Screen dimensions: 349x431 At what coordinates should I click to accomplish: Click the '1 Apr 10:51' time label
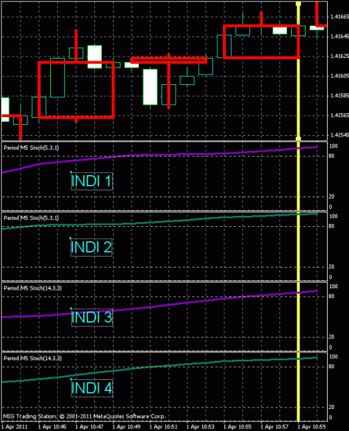tap(163, 427)
